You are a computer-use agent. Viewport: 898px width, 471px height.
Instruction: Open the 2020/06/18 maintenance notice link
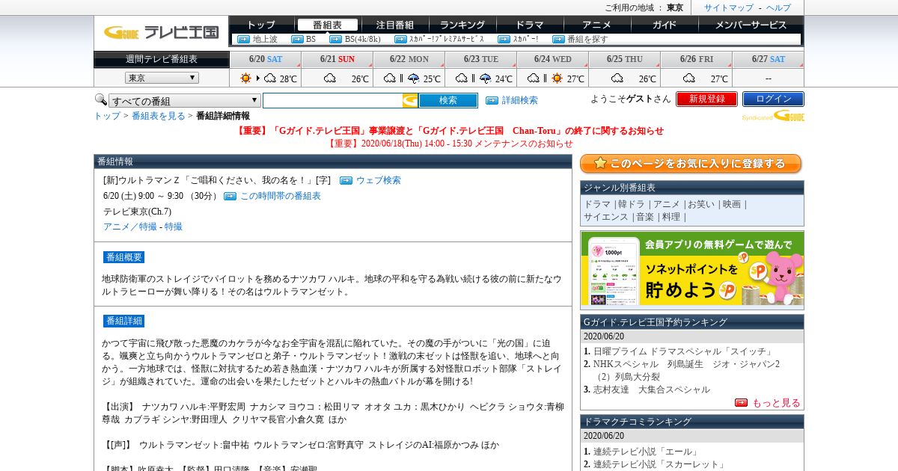[x=450, y=144]
